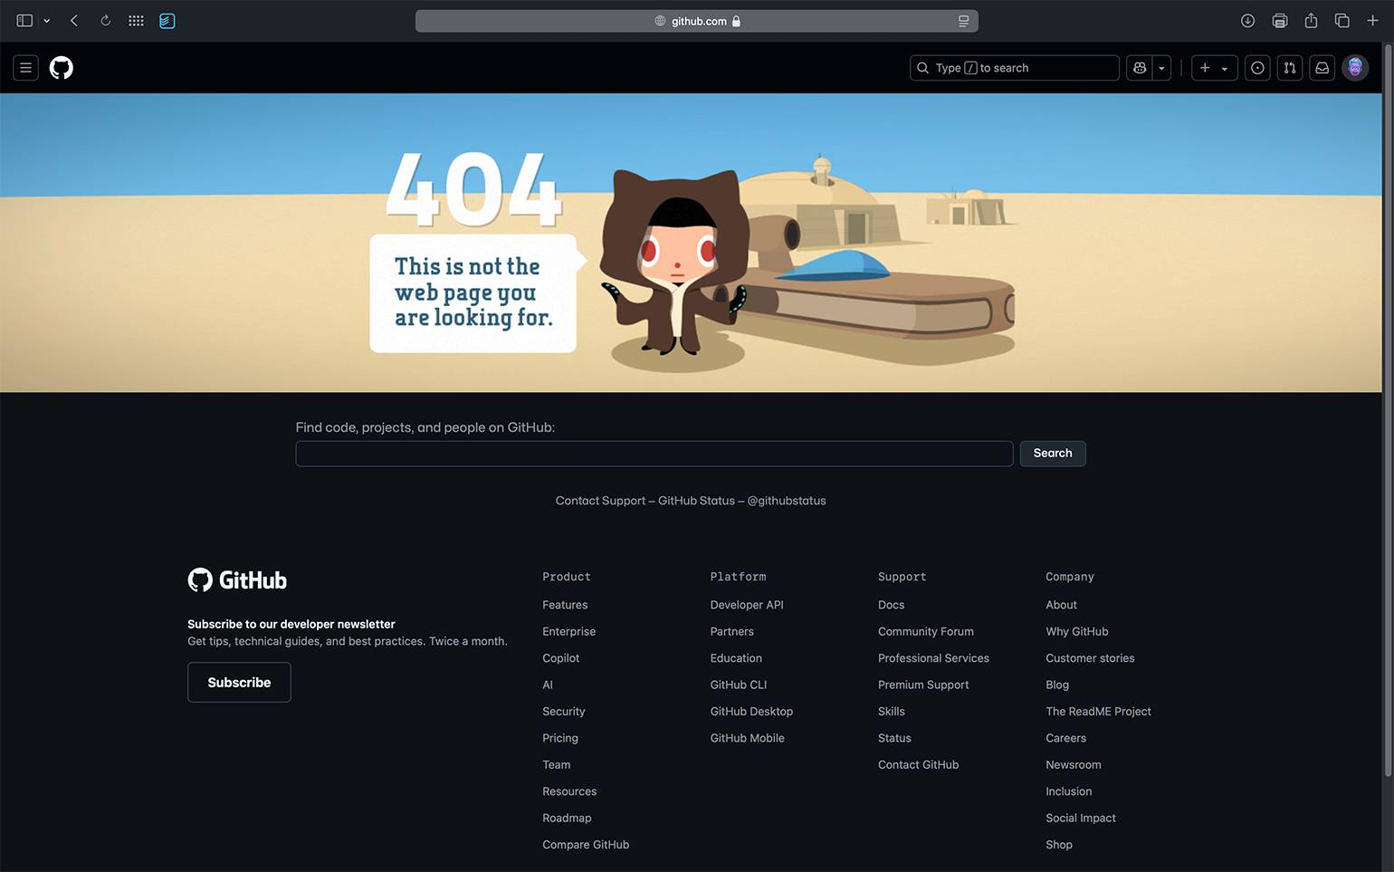The height and width of the screenshot is (872, 1394).
Task: Open your Pull requests icon
Action: point(1290,68)
